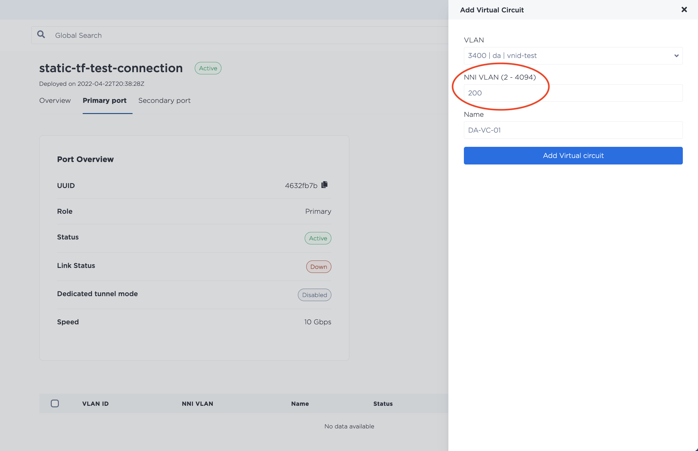Click the 10 Gbps speed value
The height and width of the screenshot is (451, 698).
click(318, 322)
